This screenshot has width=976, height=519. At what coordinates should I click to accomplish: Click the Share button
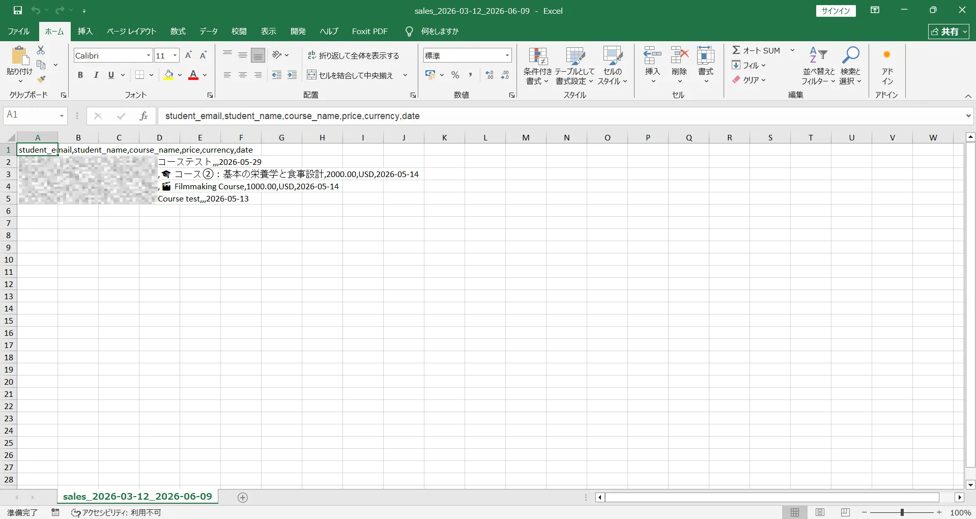click(949, 32)
